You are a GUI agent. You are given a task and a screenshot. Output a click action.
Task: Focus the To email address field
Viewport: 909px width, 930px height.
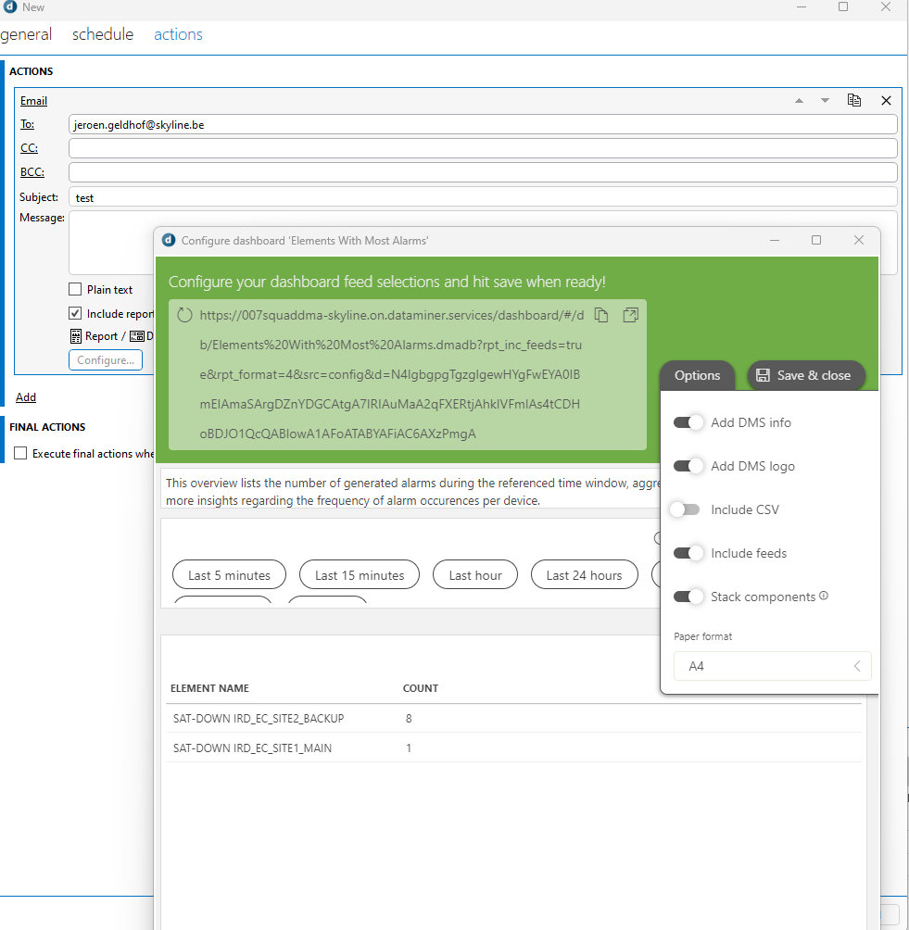[483, 124]
